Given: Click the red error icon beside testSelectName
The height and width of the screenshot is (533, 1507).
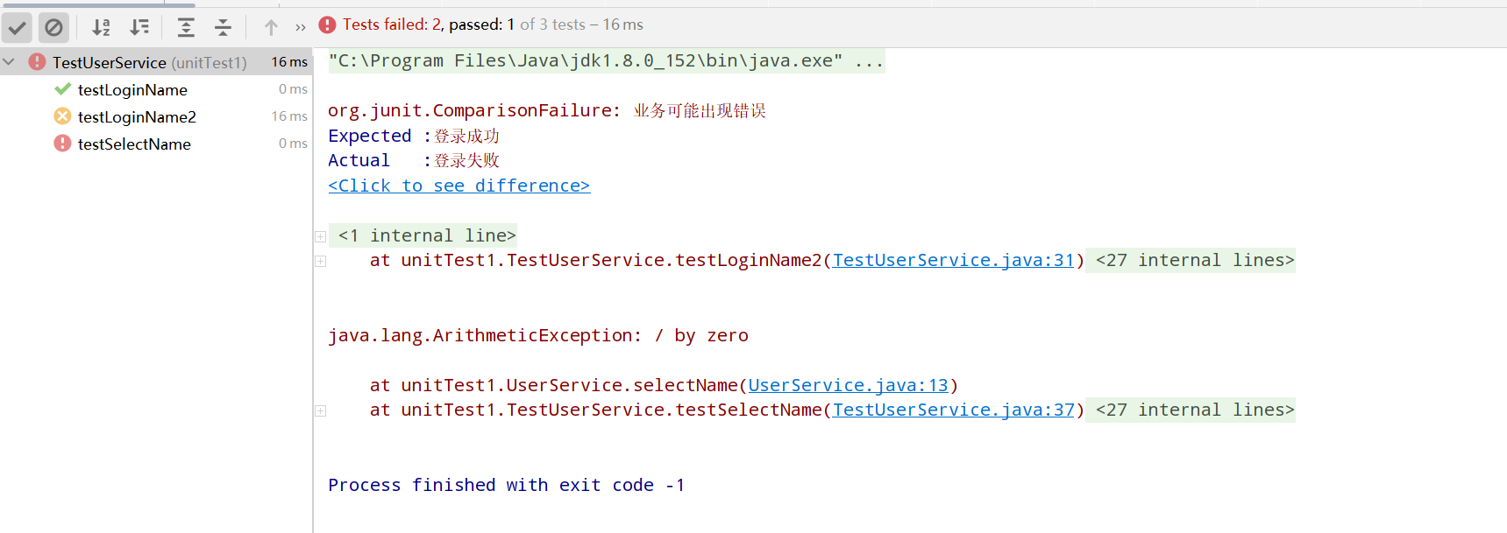Looking at the screenshot, I should pos(62,144).
